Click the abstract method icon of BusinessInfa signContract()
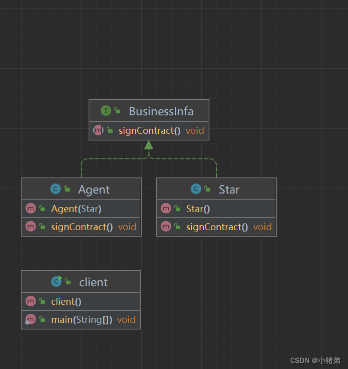 point(98,130)
